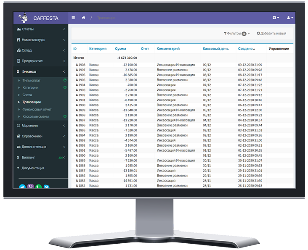Open Типы оплат submenu item
The height and width of the screenshot is (250, 308).
point(31,80)
